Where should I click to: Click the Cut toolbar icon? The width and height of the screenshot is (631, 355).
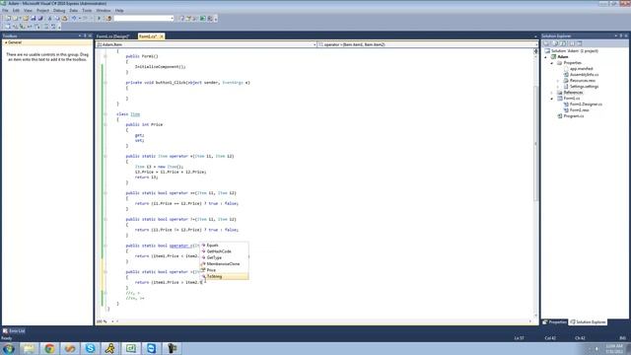click(x=50, y=18)
